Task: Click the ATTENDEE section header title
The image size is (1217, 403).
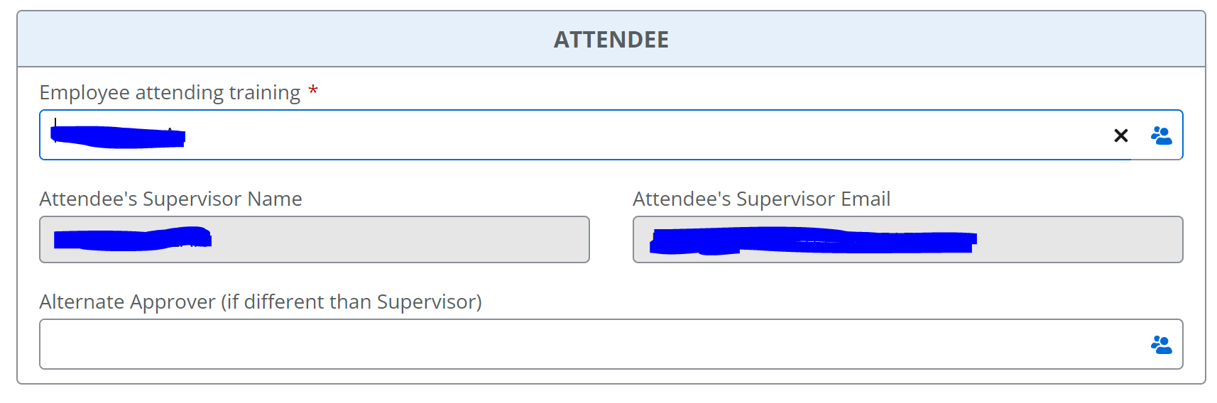Action: point(611,40)
